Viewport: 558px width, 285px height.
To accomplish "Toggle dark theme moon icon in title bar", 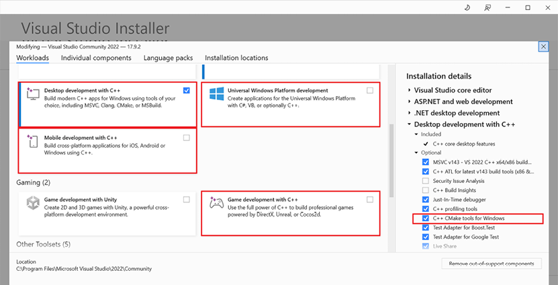I will click(467, 7).
